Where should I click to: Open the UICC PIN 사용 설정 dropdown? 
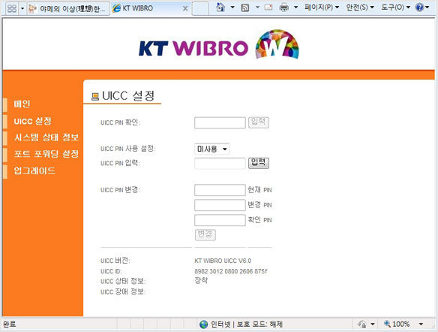[211, 149]
